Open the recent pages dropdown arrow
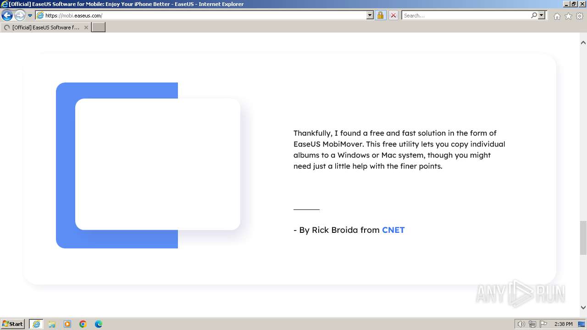This screenshot has height=330, width=587. point(30,16)
